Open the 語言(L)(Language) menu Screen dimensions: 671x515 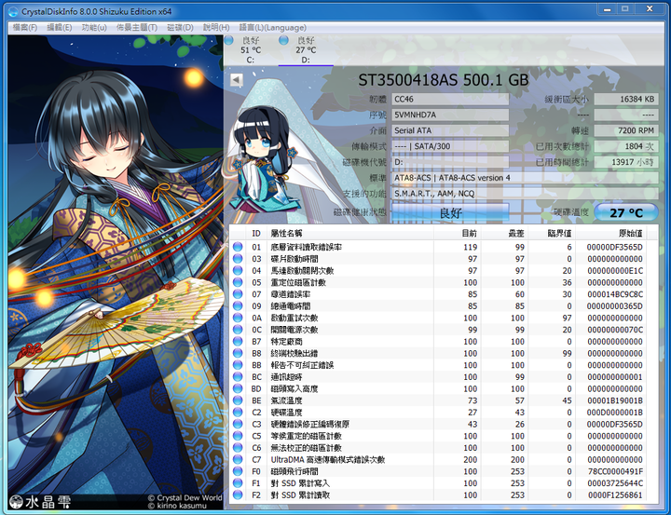click(x=272, y=27)
